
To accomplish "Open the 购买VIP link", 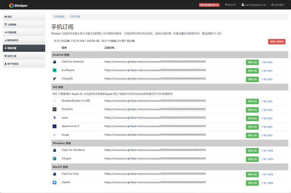I will tap(230, 5).
